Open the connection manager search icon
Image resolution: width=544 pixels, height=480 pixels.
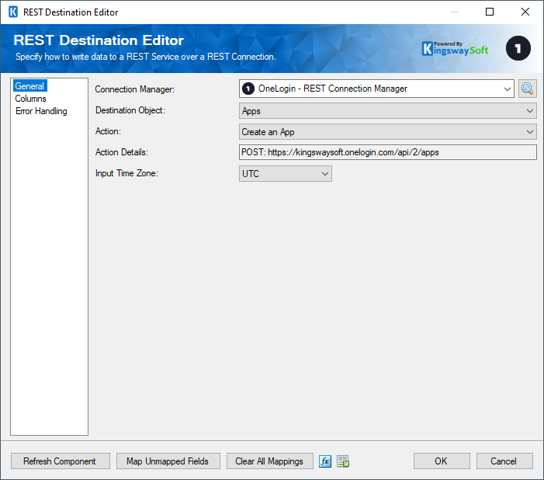[x=528, y=89]
